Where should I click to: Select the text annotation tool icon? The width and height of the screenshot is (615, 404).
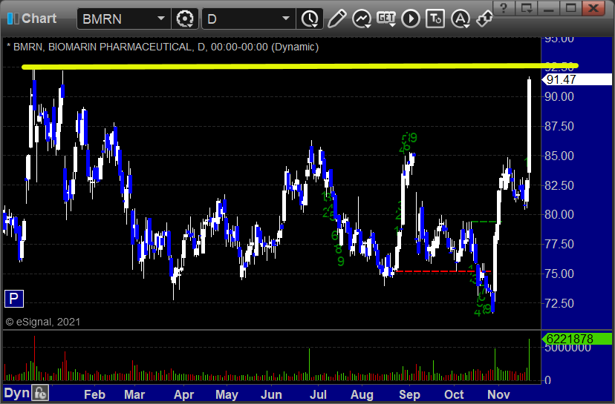pyautogui.click(x=435, y=19)
